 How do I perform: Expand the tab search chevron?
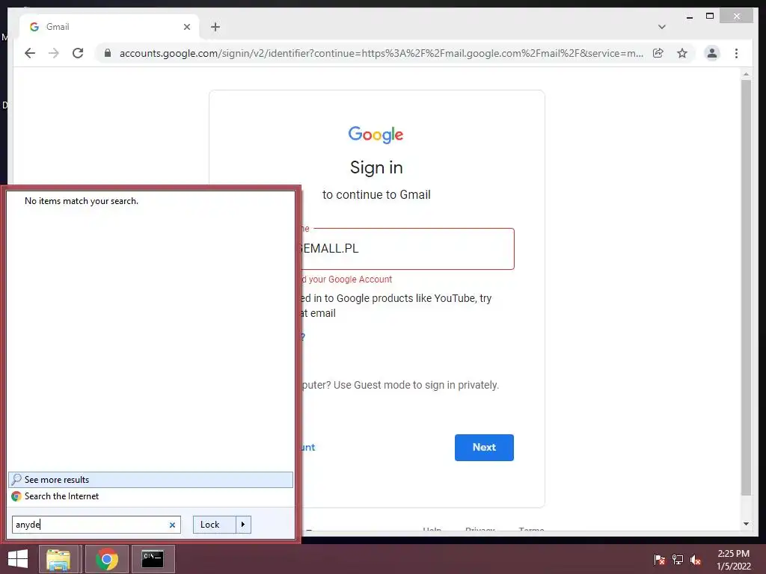661,27
